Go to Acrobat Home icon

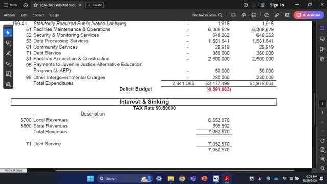tap(26, 5)
